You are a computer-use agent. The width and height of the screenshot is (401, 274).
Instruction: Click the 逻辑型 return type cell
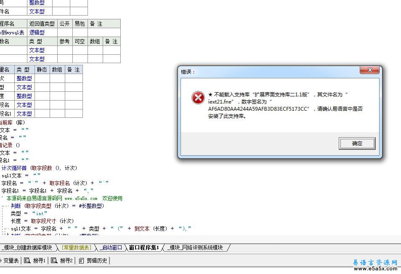(x=42, y=32)
